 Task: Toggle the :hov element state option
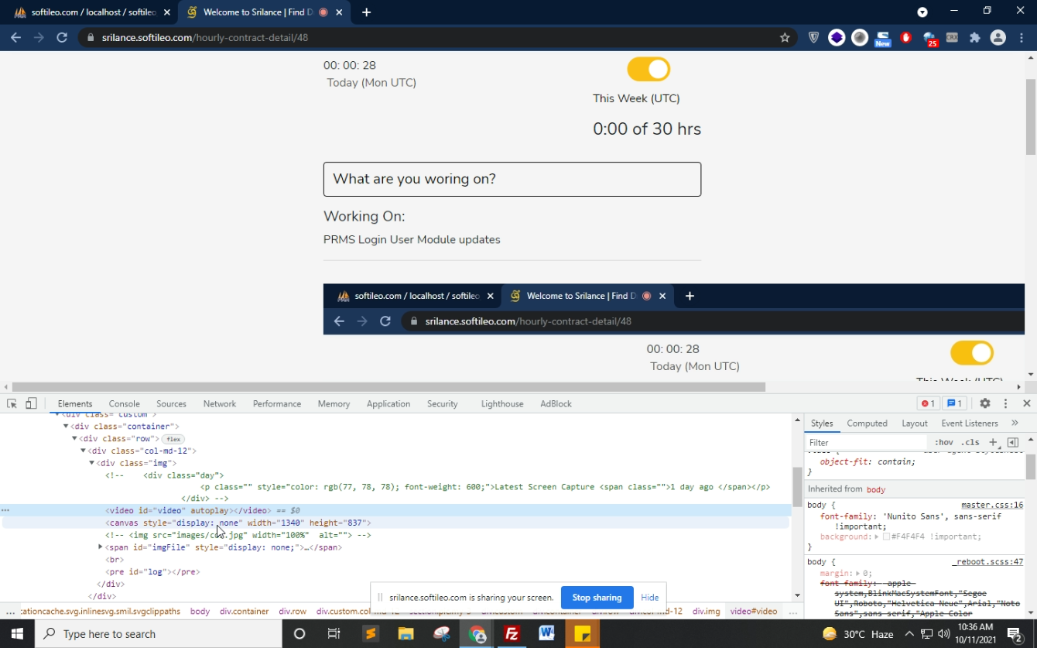[x=943, y=442]
